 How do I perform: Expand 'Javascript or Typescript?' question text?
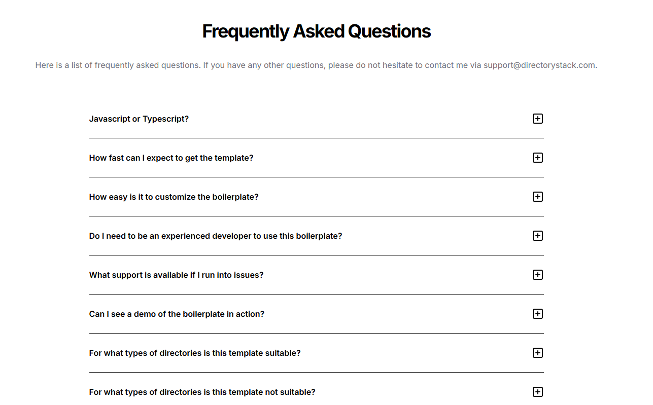coord(139,119)
